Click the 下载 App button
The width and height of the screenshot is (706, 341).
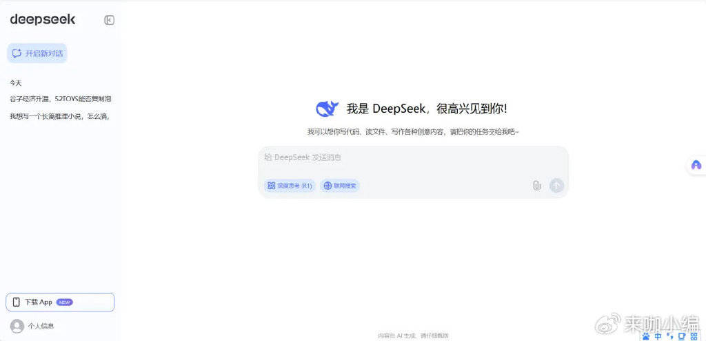61,302
